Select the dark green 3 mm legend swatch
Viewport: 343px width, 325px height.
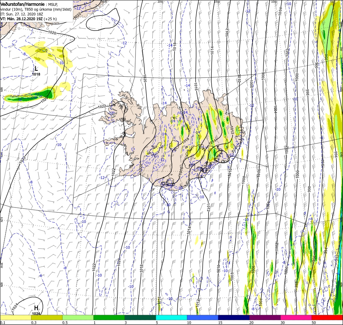tap(140, 317)
